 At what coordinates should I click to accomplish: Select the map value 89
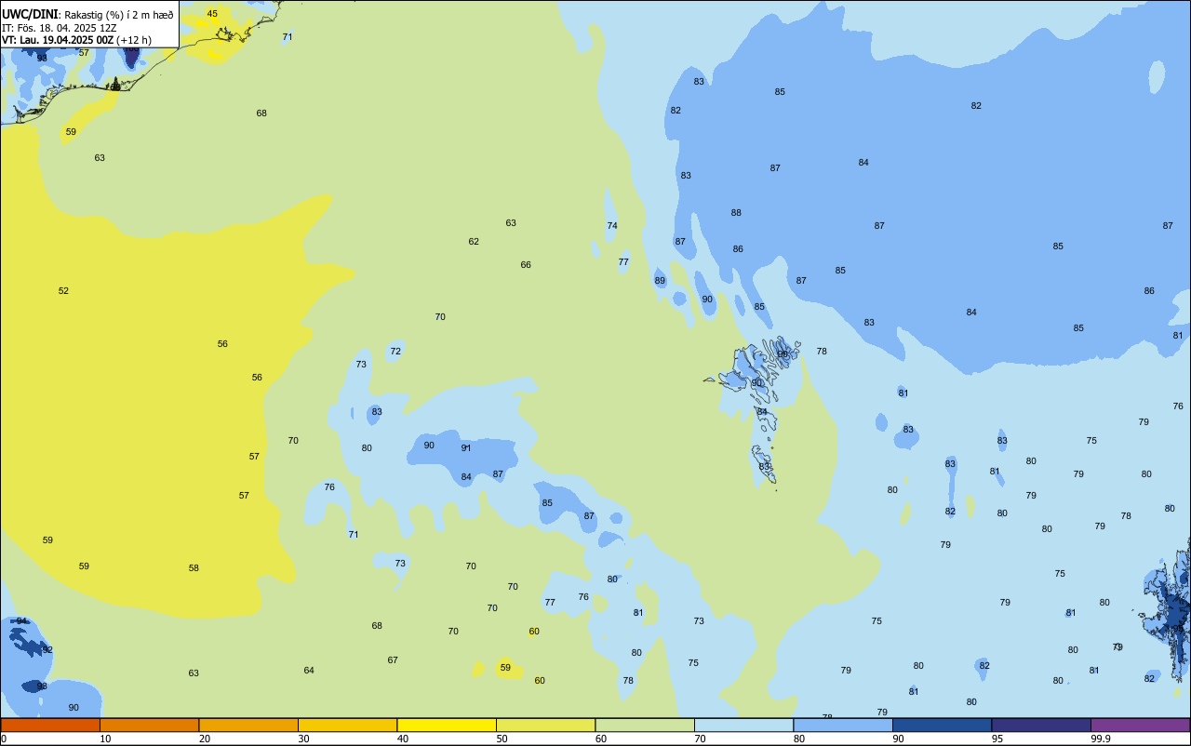coord(660,281)
